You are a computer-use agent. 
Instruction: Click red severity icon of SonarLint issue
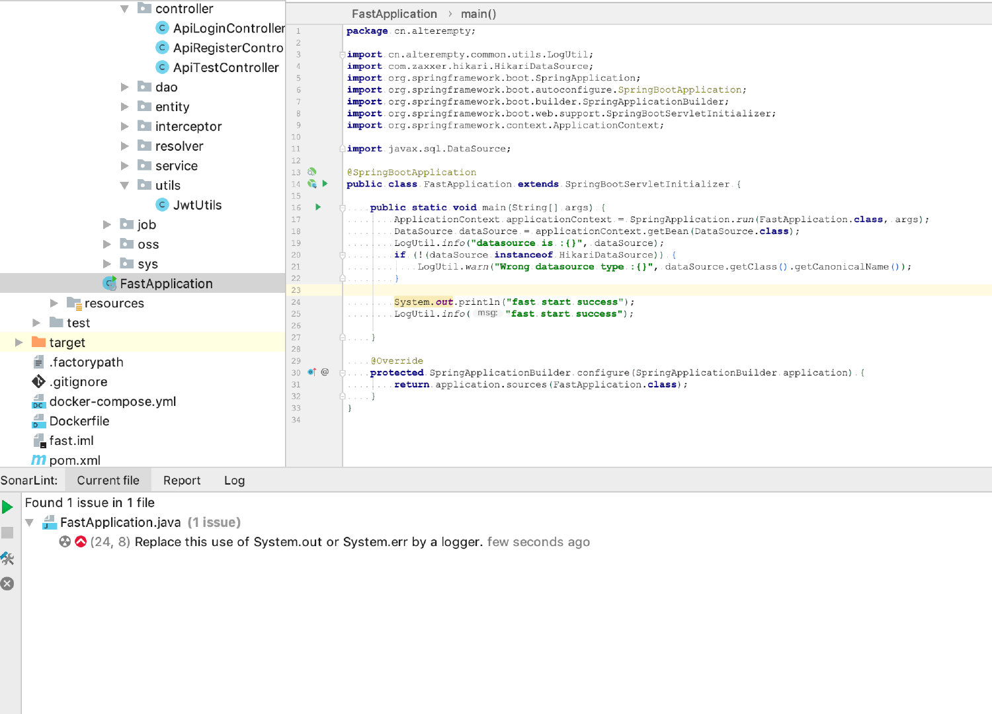(81, 542)
